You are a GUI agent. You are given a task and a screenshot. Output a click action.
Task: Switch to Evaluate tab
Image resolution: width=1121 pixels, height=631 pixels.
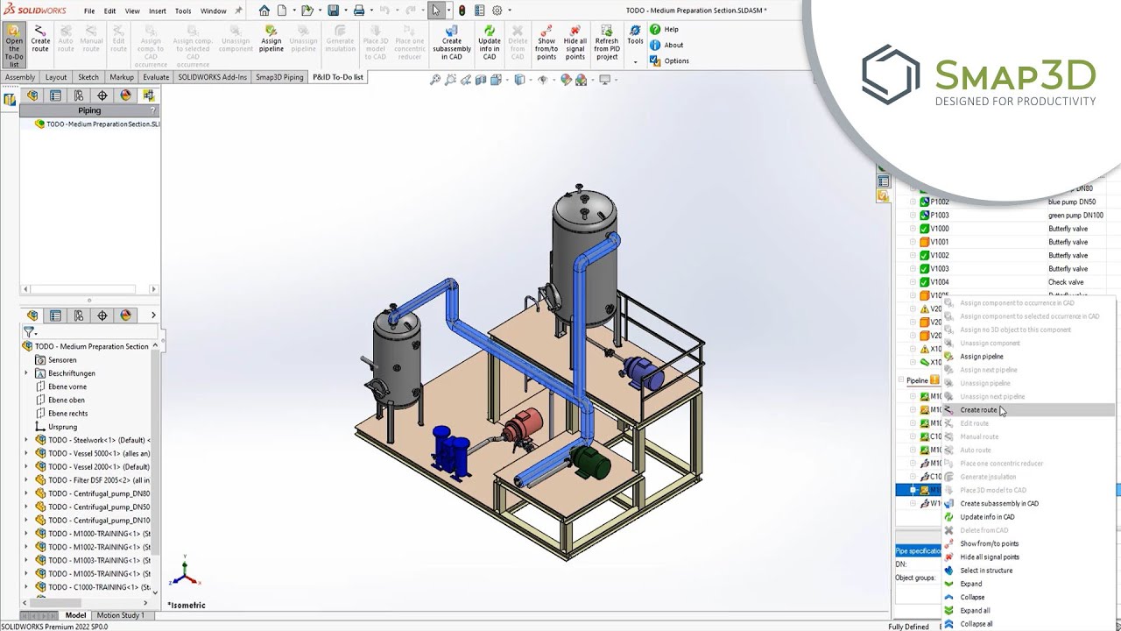tap(156, 77)
